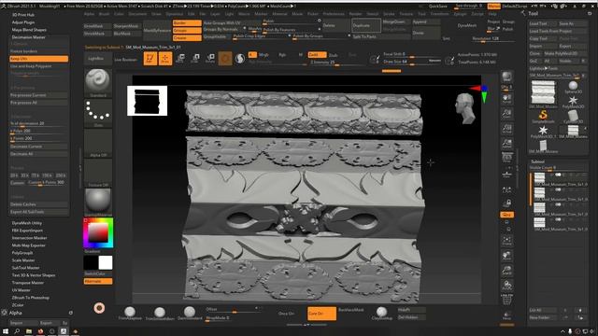Expand Maya Blend Shapes plugin
This screenshot has height=336, width=598.
[29, 30]
